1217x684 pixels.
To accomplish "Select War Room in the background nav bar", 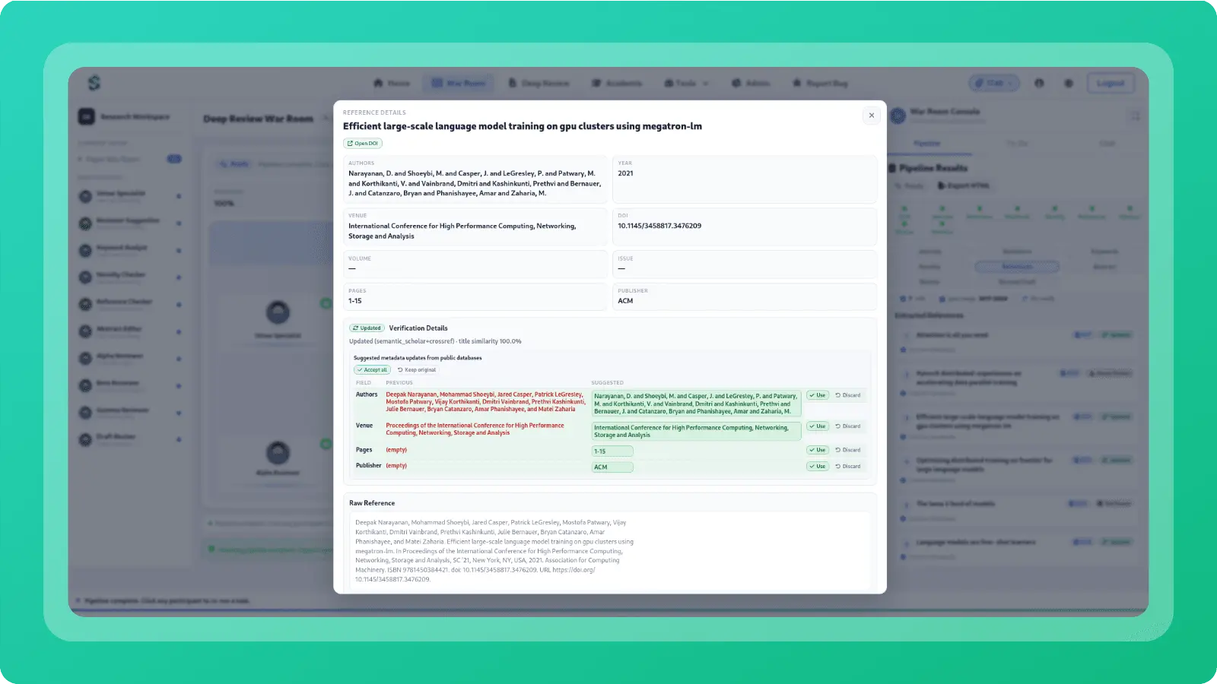I will click(459, 83).
